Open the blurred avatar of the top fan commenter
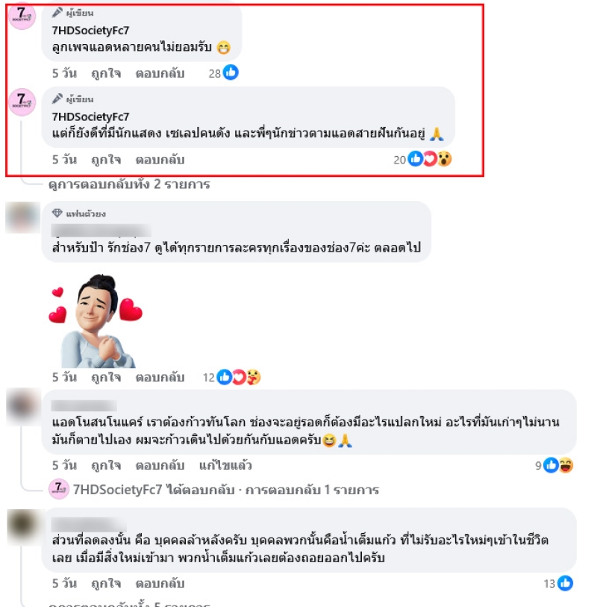The image size is (597, 607). coord(22,217)
